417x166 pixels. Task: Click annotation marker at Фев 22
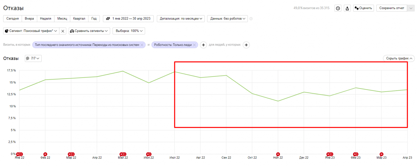[x=45, y=154]
